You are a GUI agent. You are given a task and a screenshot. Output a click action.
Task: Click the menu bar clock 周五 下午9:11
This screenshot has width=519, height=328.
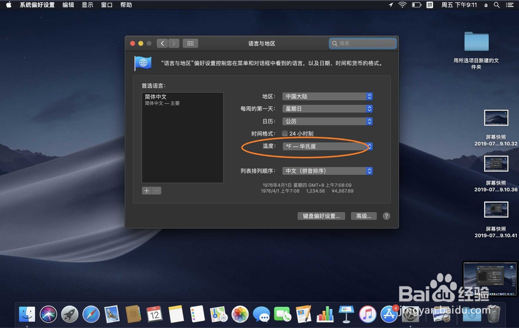click(459, 5)
